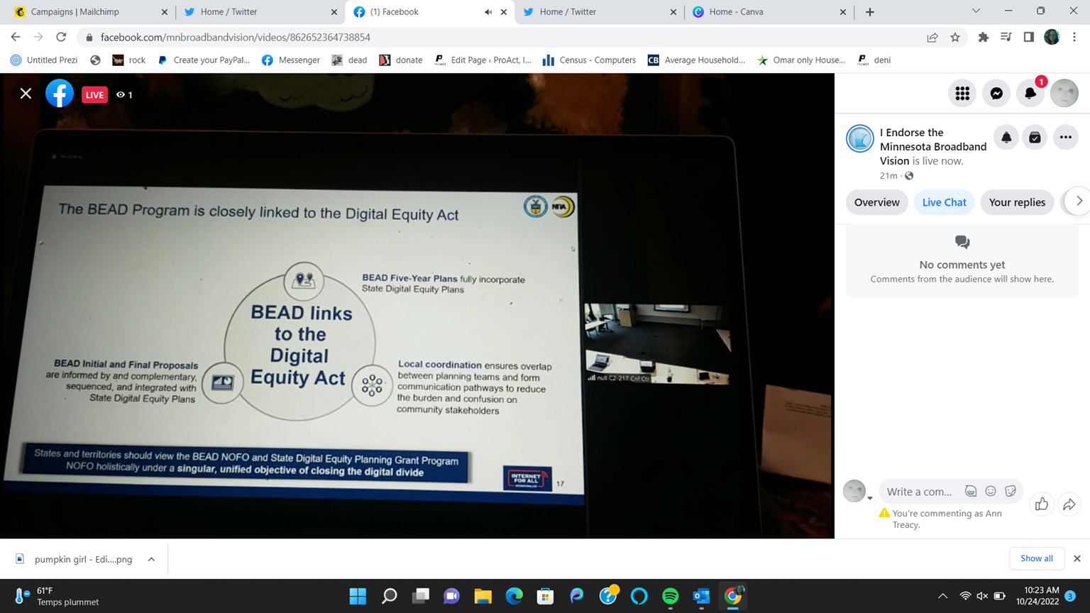The width and height of the screenshot is (1090, 613).
Task: Click the Write a comment field
Action: coord(920,492)
